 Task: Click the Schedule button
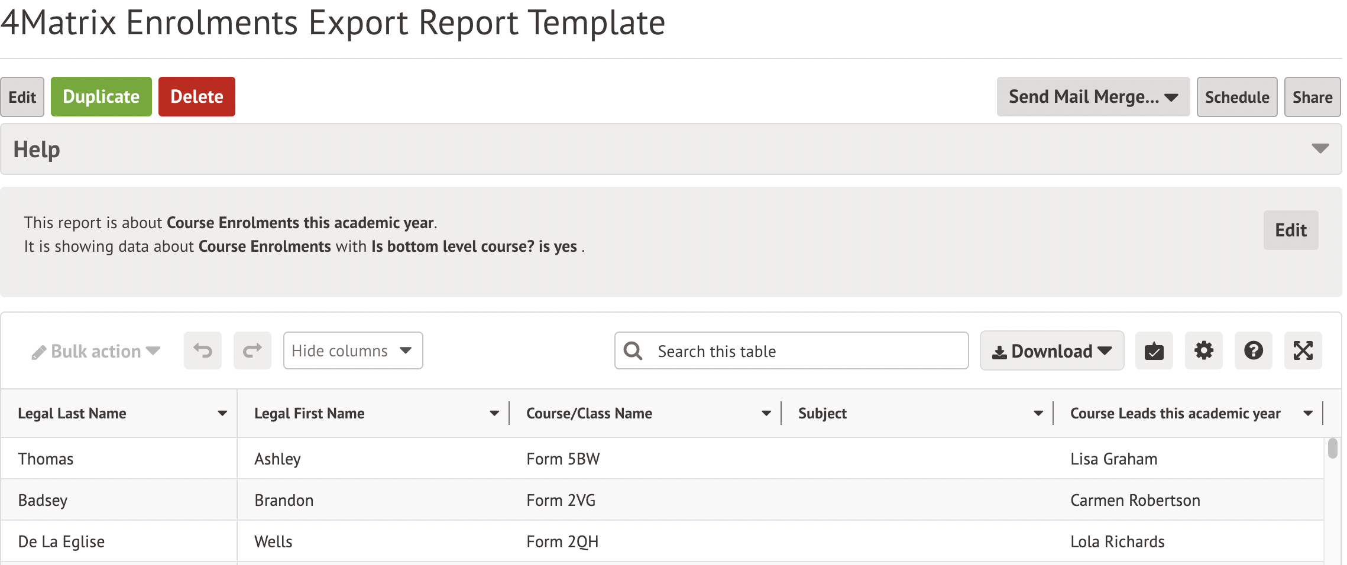tap(1236, 97)
